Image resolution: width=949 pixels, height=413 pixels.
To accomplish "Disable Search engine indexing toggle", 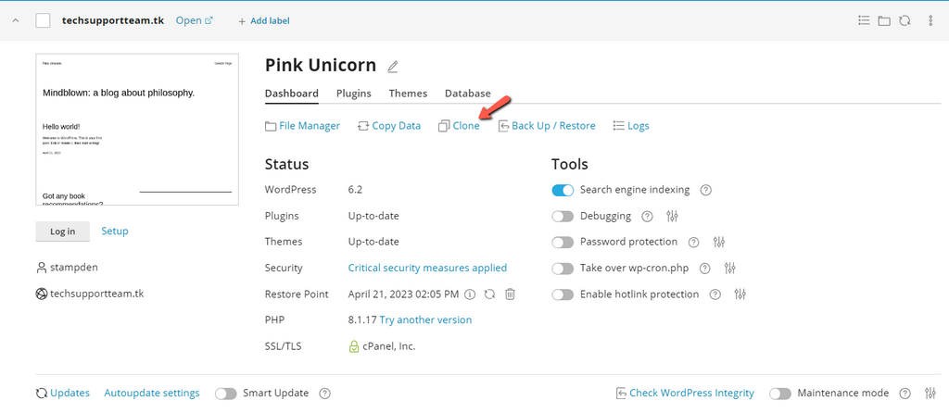I will coord(563,190).
